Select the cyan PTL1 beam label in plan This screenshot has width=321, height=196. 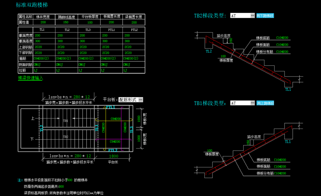111,107
